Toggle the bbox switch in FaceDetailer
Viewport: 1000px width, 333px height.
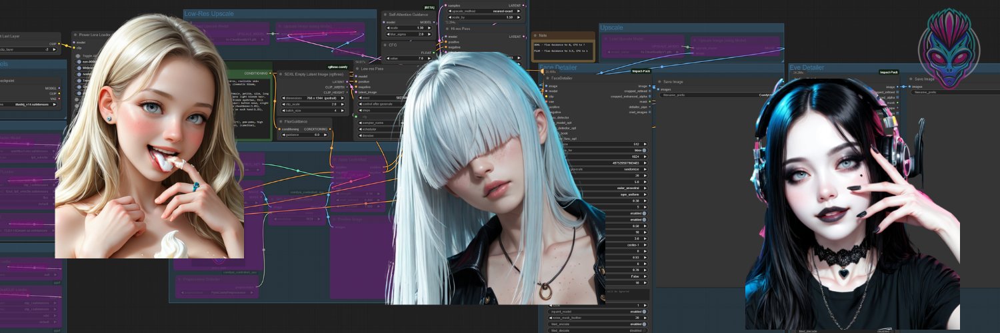click(643, 151)
